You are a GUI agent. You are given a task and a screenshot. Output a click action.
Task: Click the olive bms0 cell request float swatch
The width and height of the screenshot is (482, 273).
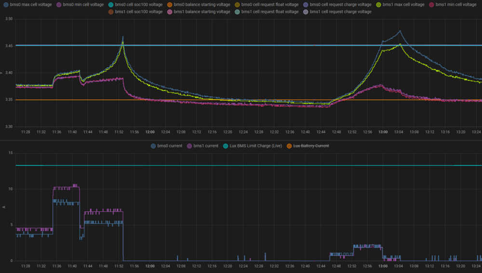237,4
